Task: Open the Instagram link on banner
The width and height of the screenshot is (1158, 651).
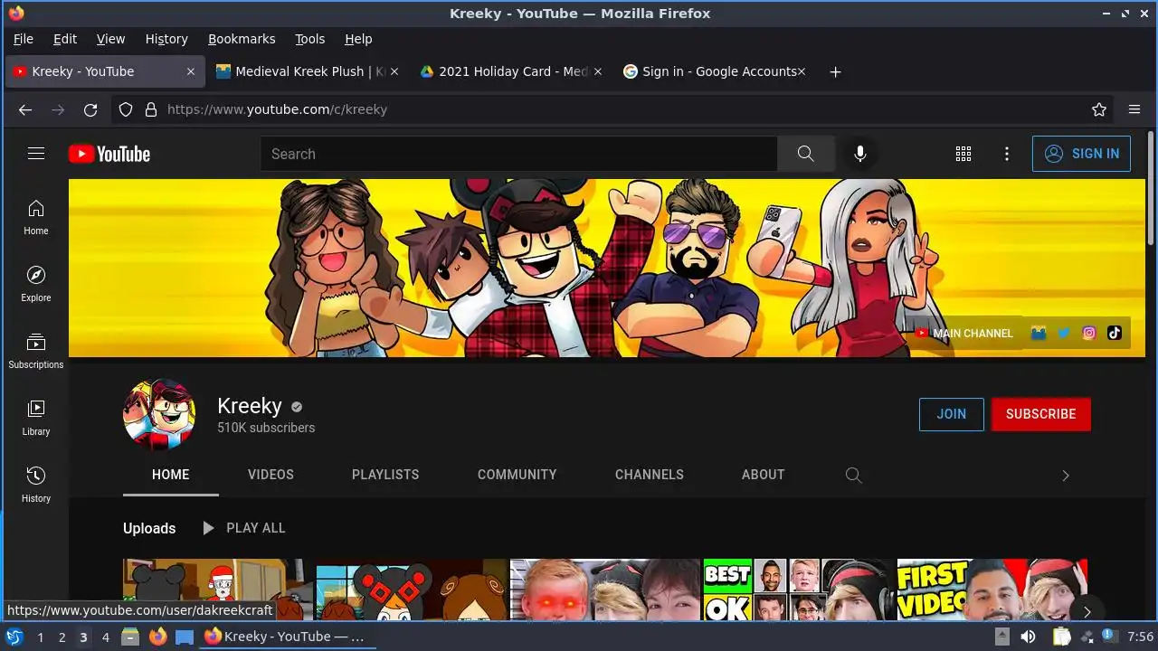Action: 1089,333
